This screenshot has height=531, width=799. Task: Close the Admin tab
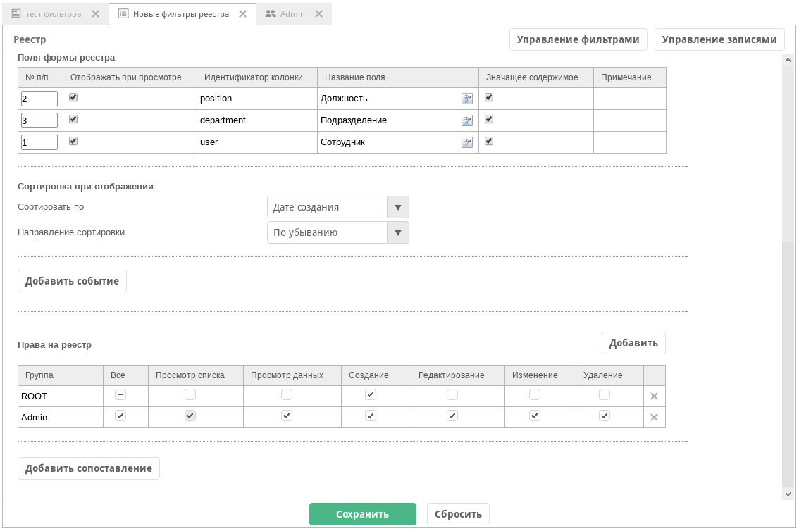point(319,14)
